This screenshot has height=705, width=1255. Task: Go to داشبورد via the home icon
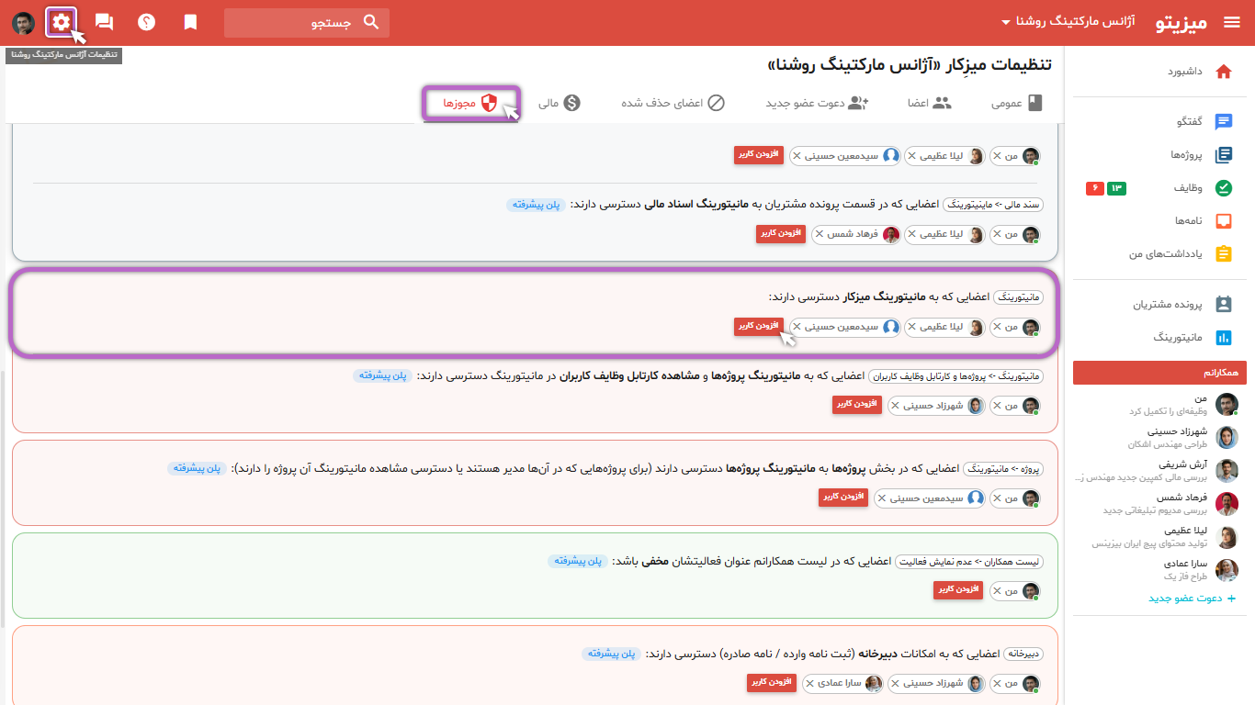coord(1223,72)
